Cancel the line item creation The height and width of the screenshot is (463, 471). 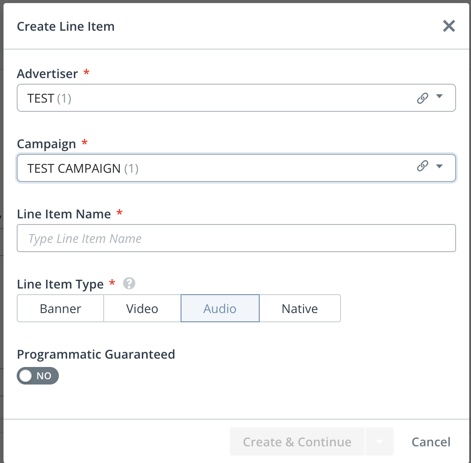tap(431, 442)
